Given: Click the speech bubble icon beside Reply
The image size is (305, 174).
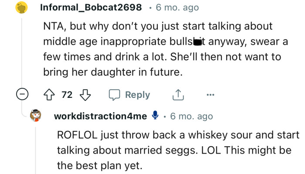Looking at the screenshot, I should [114, 95].
